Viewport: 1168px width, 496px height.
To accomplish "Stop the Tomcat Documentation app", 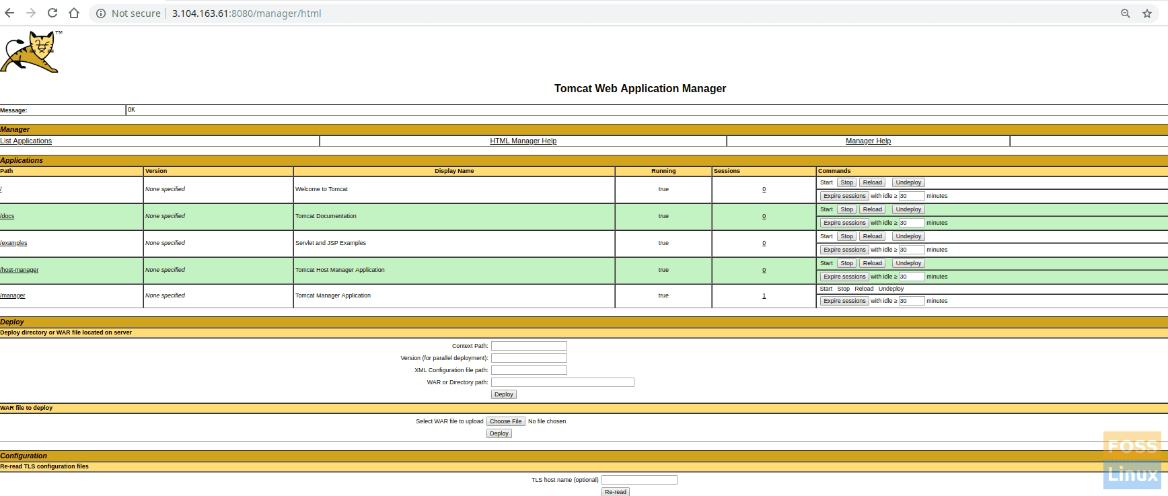I will (846, 209).
